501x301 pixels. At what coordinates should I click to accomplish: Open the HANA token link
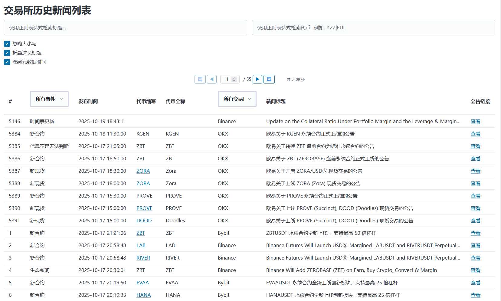click(x=143, y=295)
